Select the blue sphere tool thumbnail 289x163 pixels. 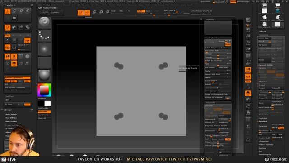(x=278, y=11)
